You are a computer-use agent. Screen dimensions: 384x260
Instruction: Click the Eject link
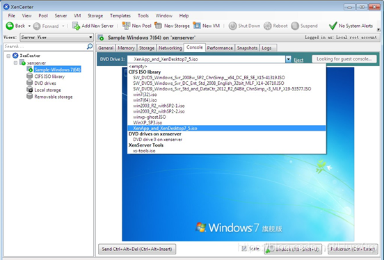click(x=298, y=60)
